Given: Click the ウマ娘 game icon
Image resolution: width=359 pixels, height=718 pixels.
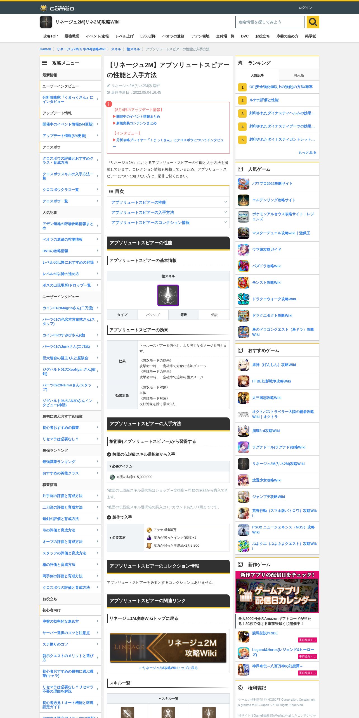Looking at the screenshot, I should (243, 250).
